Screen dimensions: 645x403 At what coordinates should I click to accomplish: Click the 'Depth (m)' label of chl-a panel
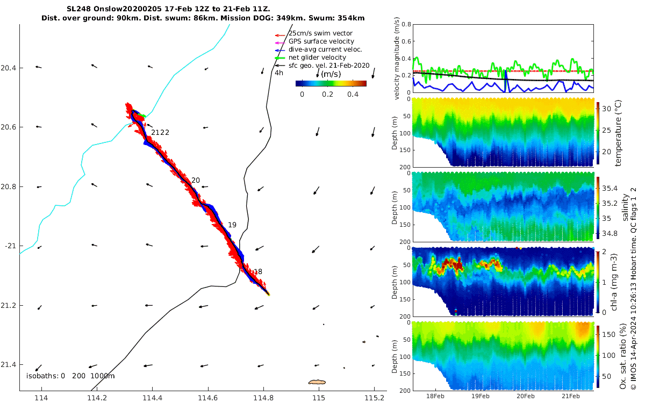[395, 282]
